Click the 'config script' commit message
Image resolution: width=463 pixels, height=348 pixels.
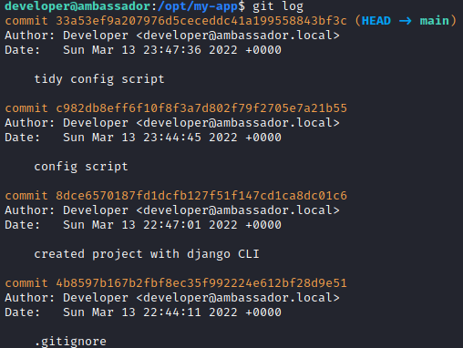(81, 167)
